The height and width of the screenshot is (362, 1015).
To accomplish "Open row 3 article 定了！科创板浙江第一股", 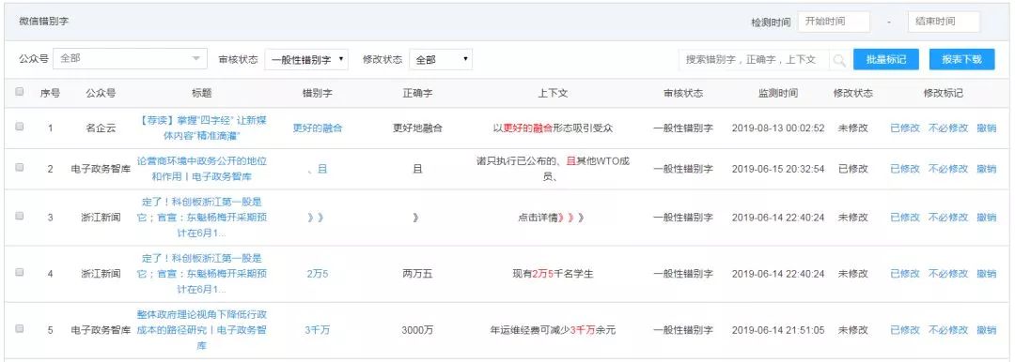I will click(x=202, y=218).
